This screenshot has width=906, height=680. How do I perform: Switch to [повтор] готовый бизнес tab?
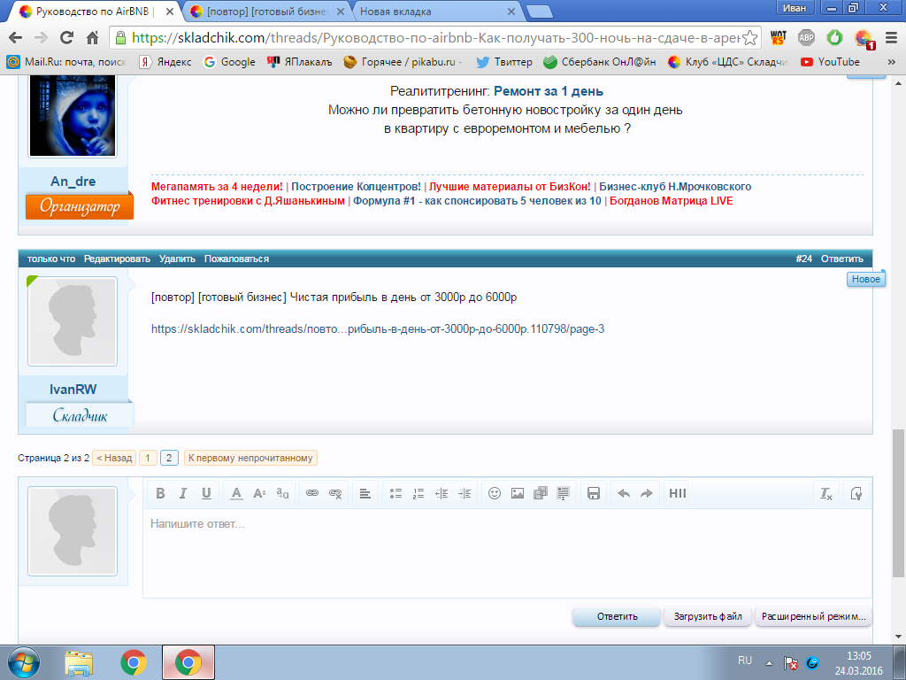tap(267, 12)
